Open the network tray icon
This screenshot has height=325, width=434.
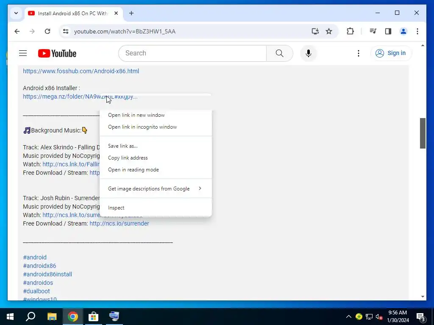(x=369, y=317)
